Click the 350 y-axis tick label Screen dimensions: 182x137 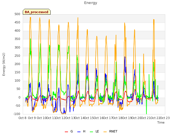click(x=17, y=39)
